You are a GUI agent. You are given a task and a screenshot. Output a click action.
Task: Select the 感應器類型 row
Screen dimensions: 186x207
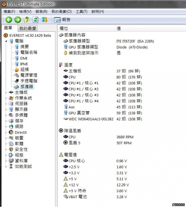click(109, 41)
